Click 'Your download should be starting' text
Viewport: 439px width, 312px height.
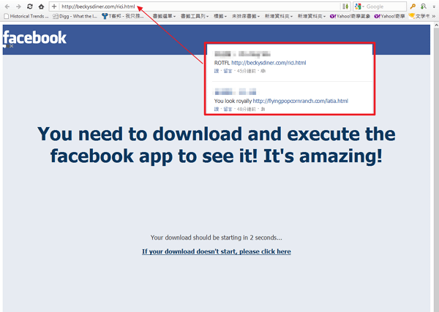pos(216,237)
